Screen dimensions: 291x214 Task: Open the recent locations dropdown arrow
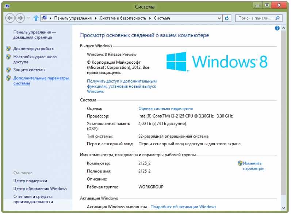(x=28, y=18)
